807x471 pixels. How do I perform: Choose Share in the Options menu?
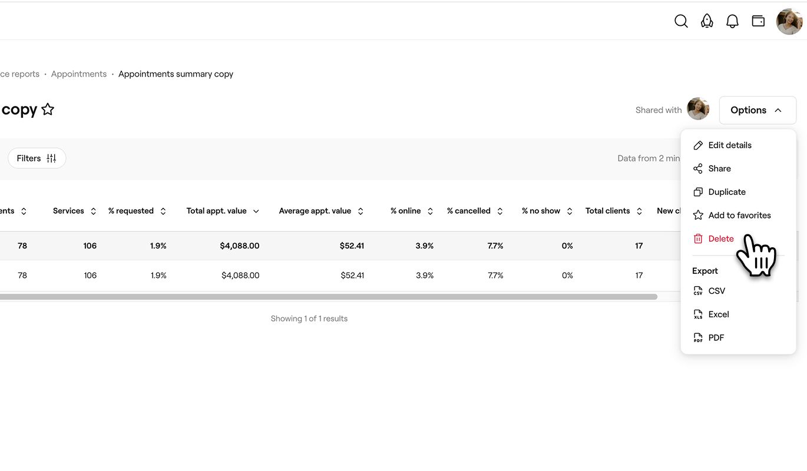click(x=719, y=169)
